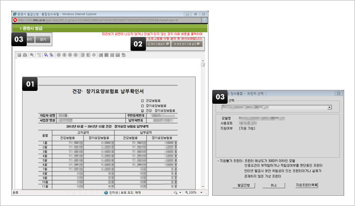
Task: Go to next page of the report
Action: point(70,54)
